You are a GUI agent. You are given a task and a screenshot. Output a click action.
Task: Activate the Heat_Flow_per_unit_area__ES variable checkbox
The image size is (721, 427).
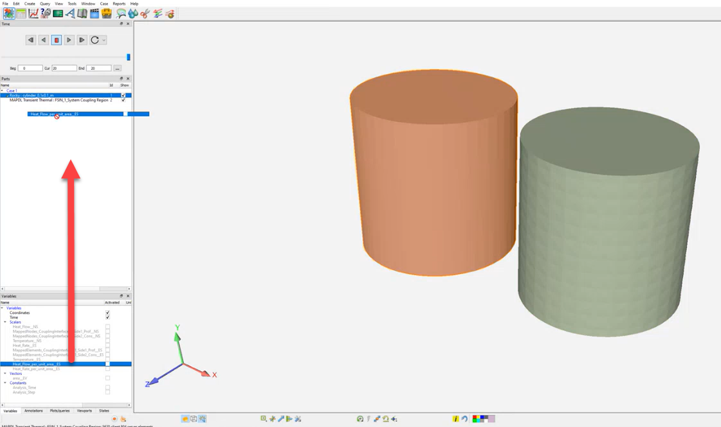(107, 364)
